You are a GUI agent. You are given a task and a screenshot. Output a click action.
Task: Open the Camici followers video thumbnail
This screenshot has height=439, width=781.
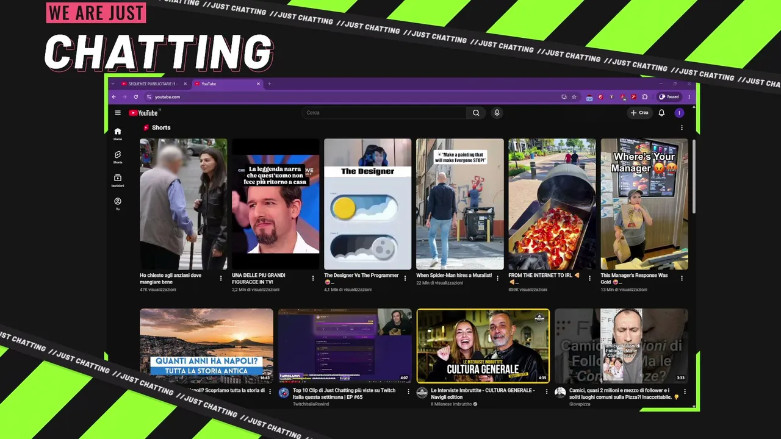tap(621, 346)
